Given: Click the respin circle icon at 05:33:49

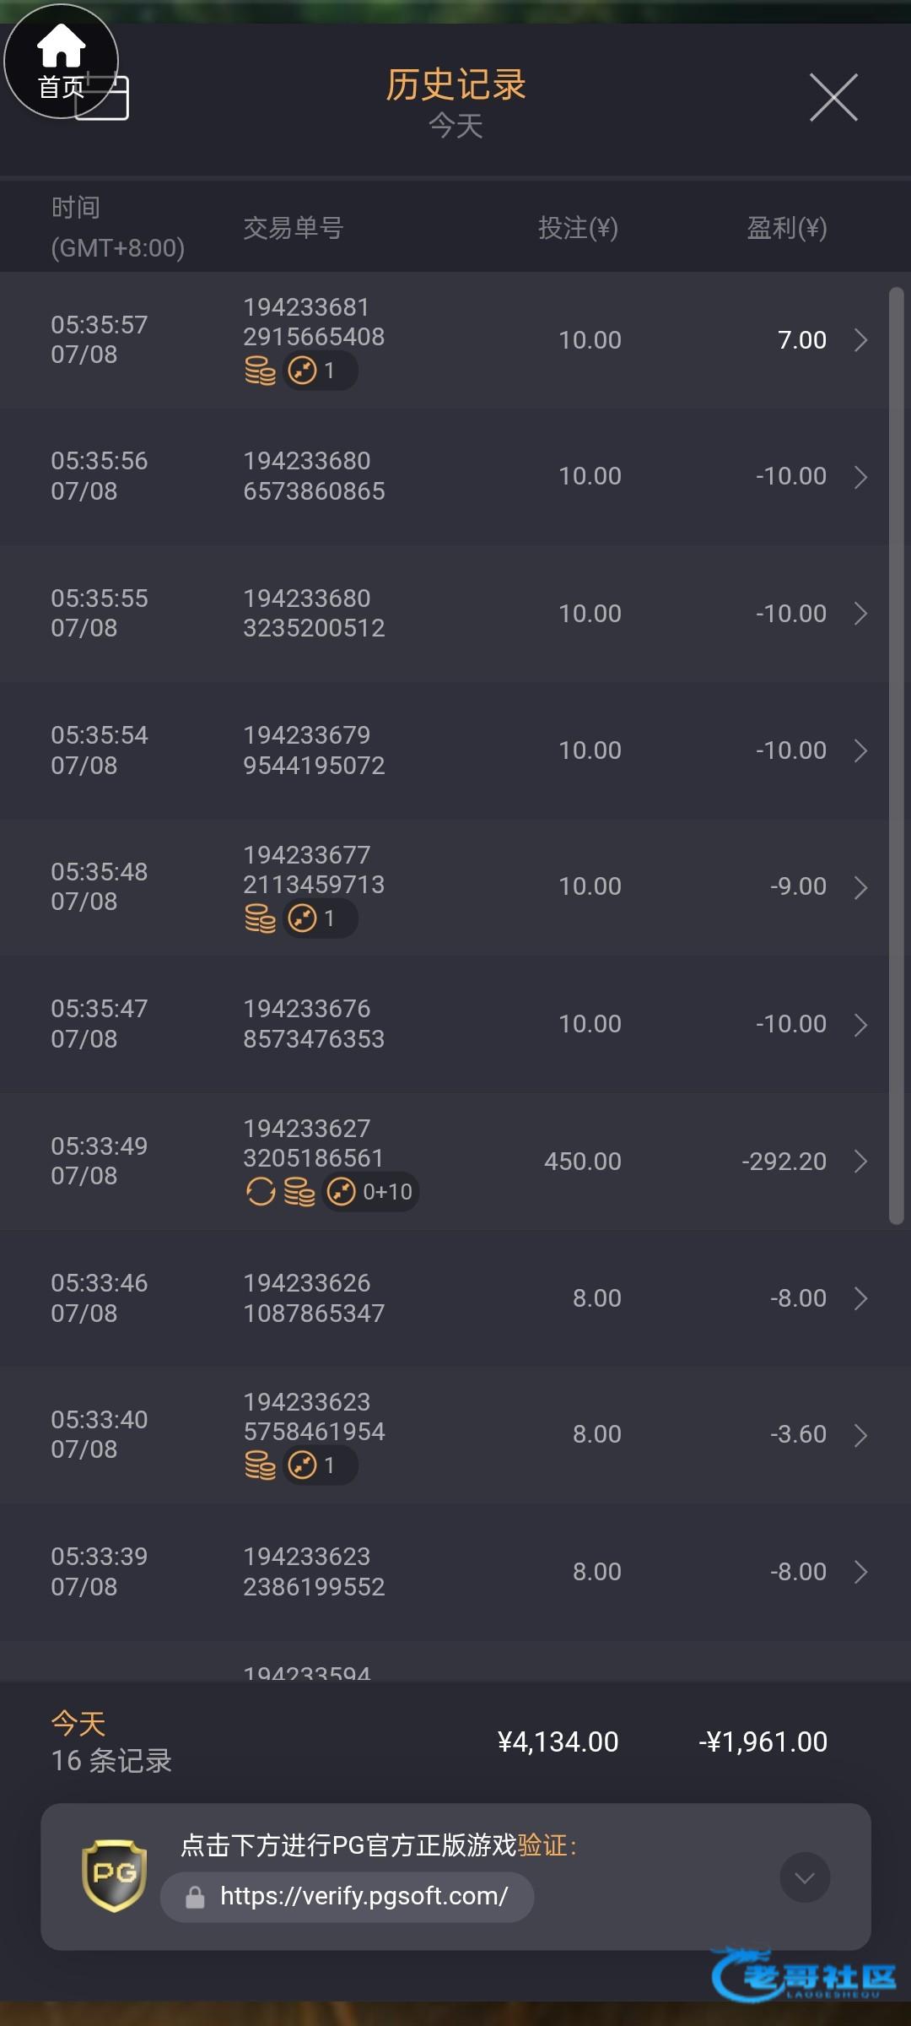Looking at the screenshot, I should 261,1192.
